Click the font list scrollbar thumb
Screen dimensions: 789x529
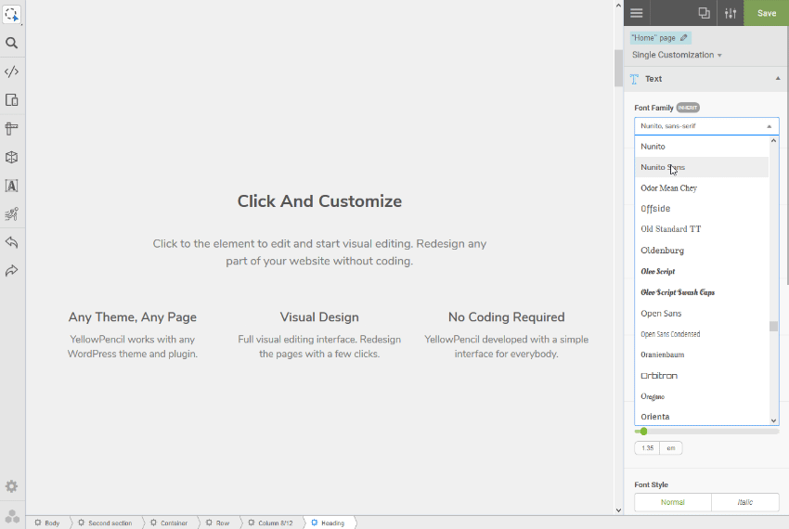(774, 326)
